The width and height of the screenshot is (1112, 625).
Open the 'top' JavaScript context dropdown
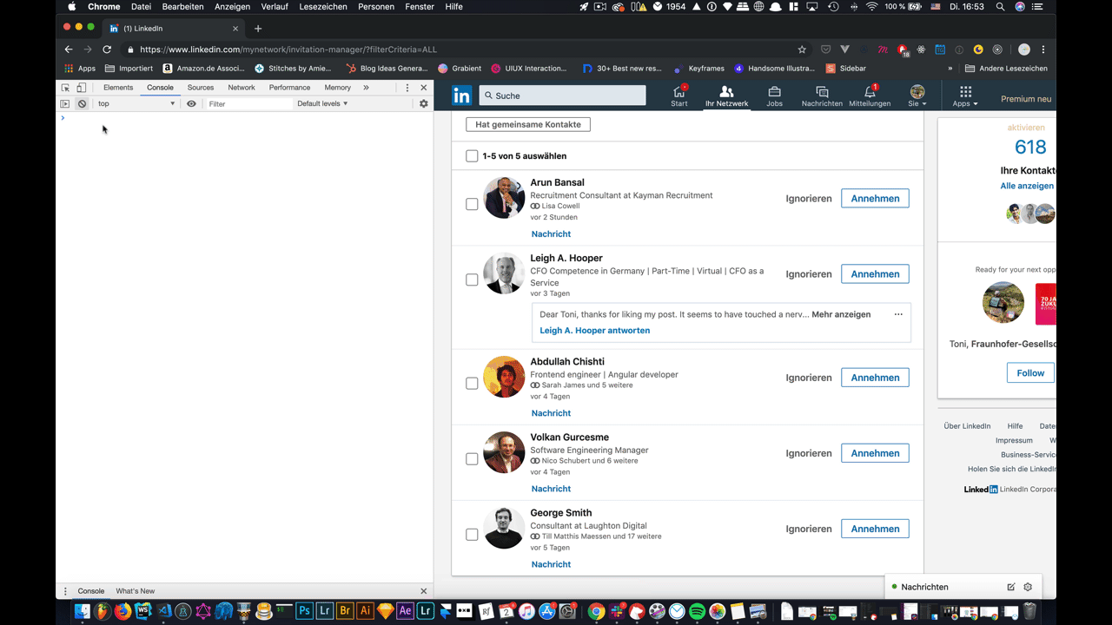(136, 103)
